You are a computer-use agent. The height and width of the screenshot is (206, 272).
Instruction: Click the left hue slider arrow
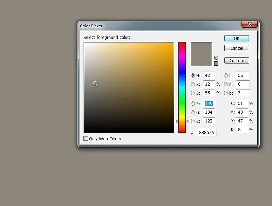coord(176,121)
